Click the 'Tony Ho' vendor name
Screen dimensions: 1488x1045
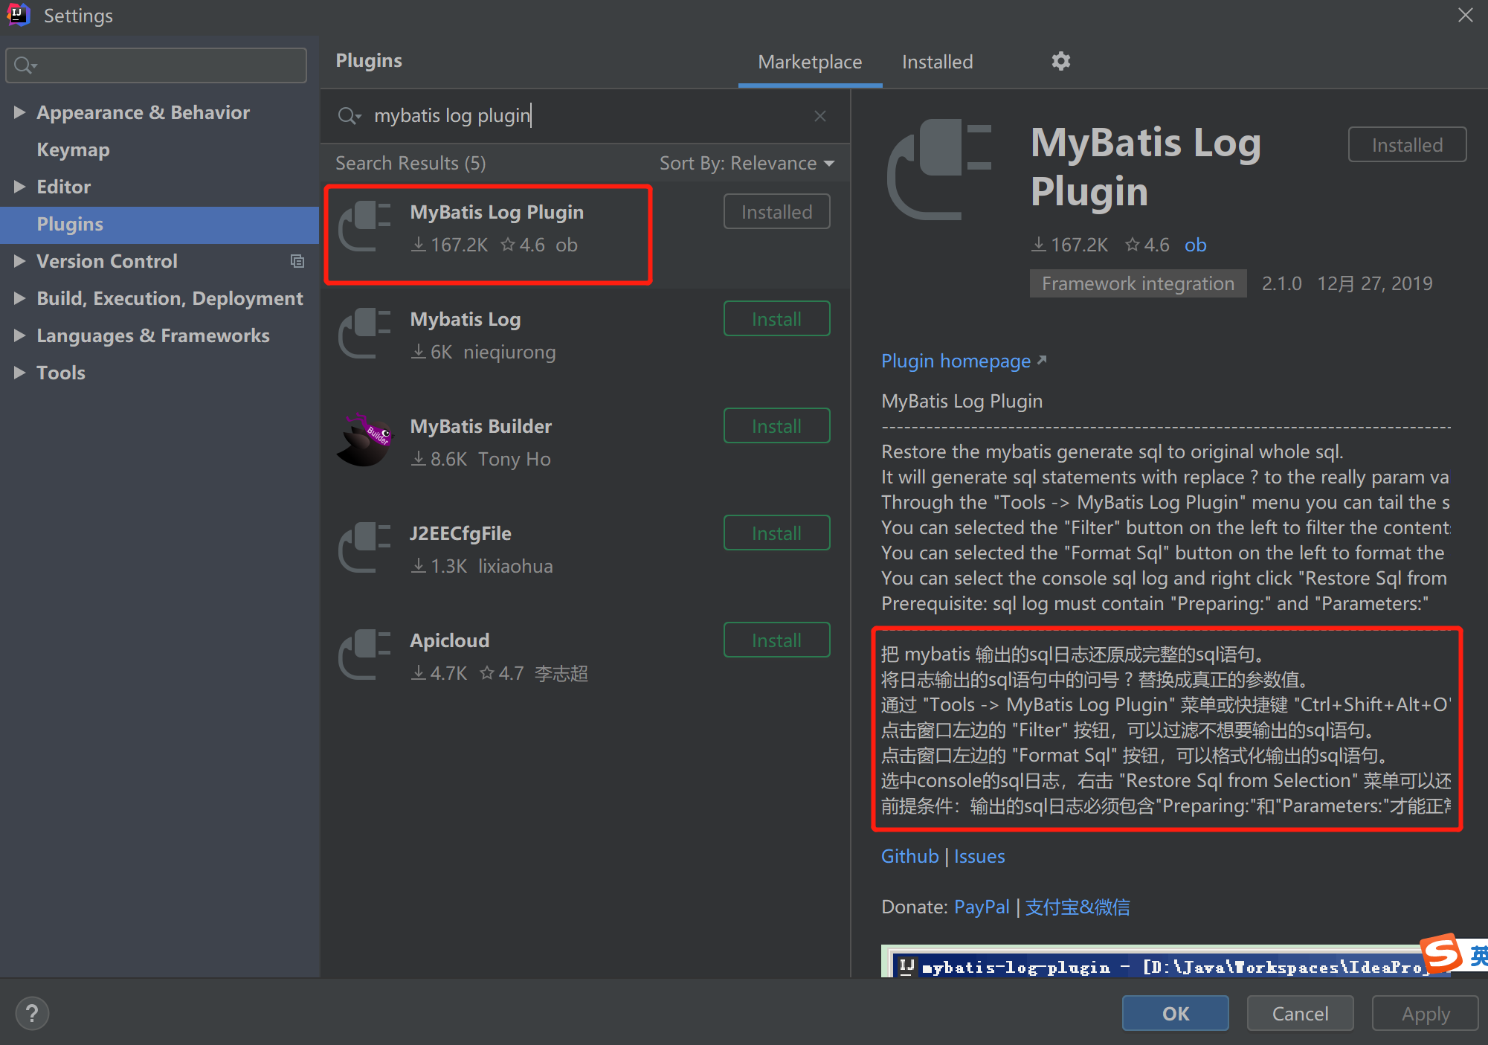(x=515, y=459)
